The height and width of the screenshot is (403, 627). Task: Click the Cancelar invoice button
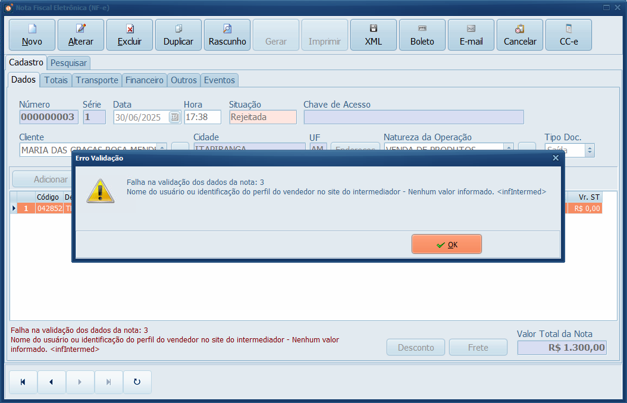point(520,34)
